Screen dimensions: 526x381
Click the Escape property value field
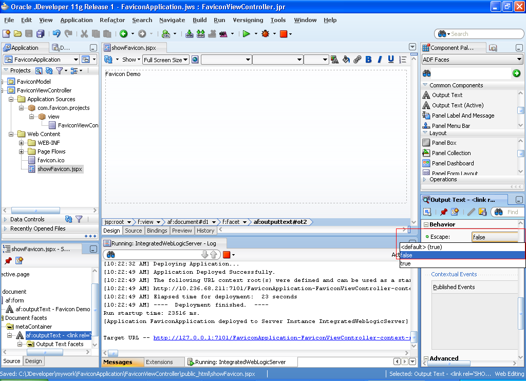[495, 237]
